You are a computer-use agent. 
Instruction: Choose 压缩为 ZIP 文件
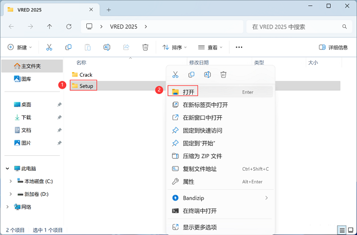(220, 156)
